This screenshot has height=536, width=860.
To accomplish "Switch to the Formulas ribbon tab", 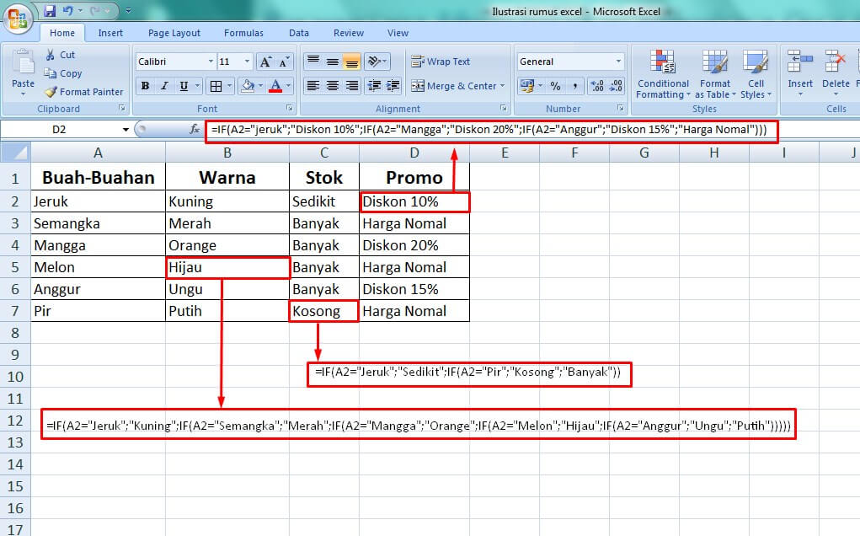I will coord(243,33).
